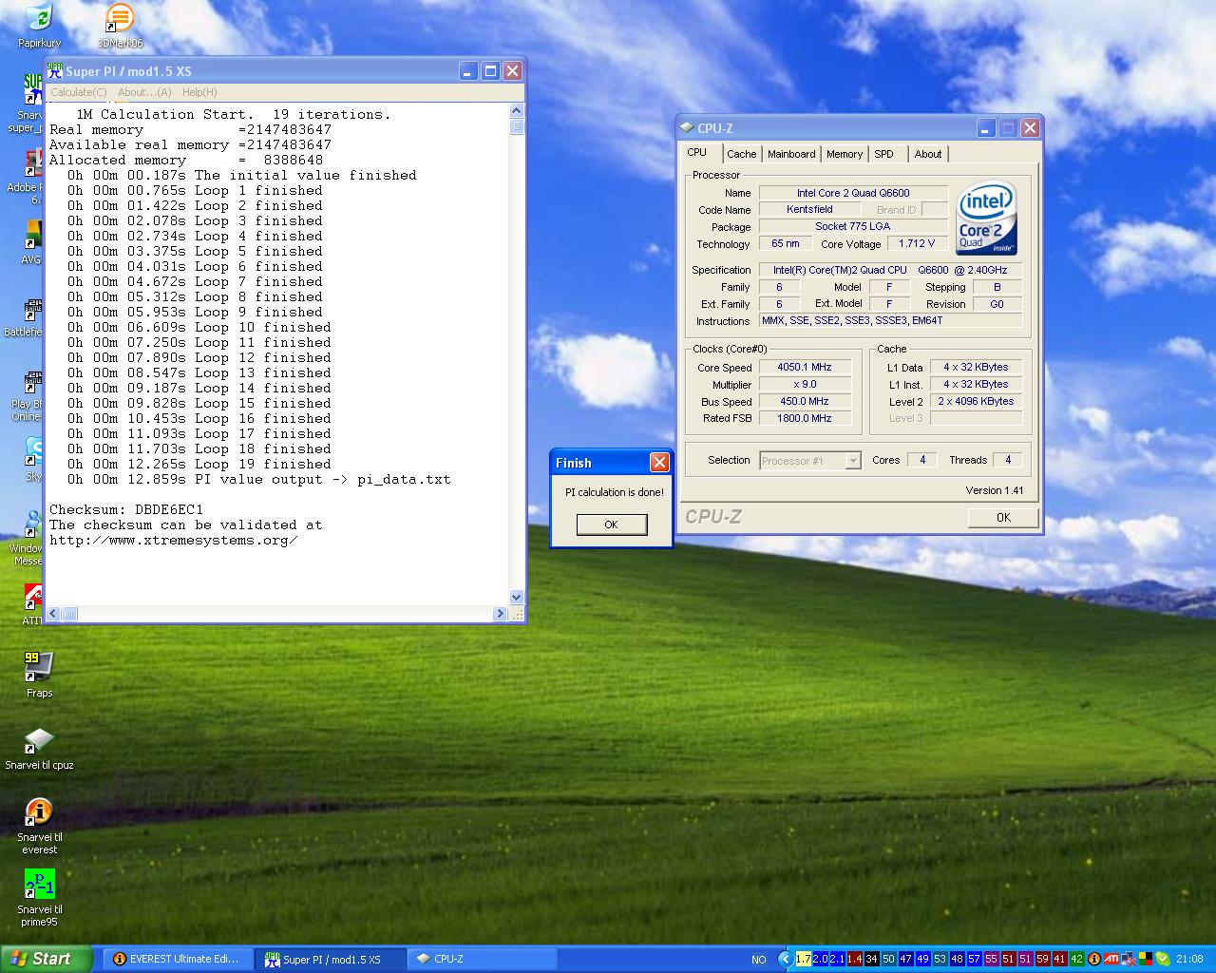Click the Core Voltage 1.712 V field
Image resolution: width=1216 pixels, height=973 pixels.
tap(917, 244)
